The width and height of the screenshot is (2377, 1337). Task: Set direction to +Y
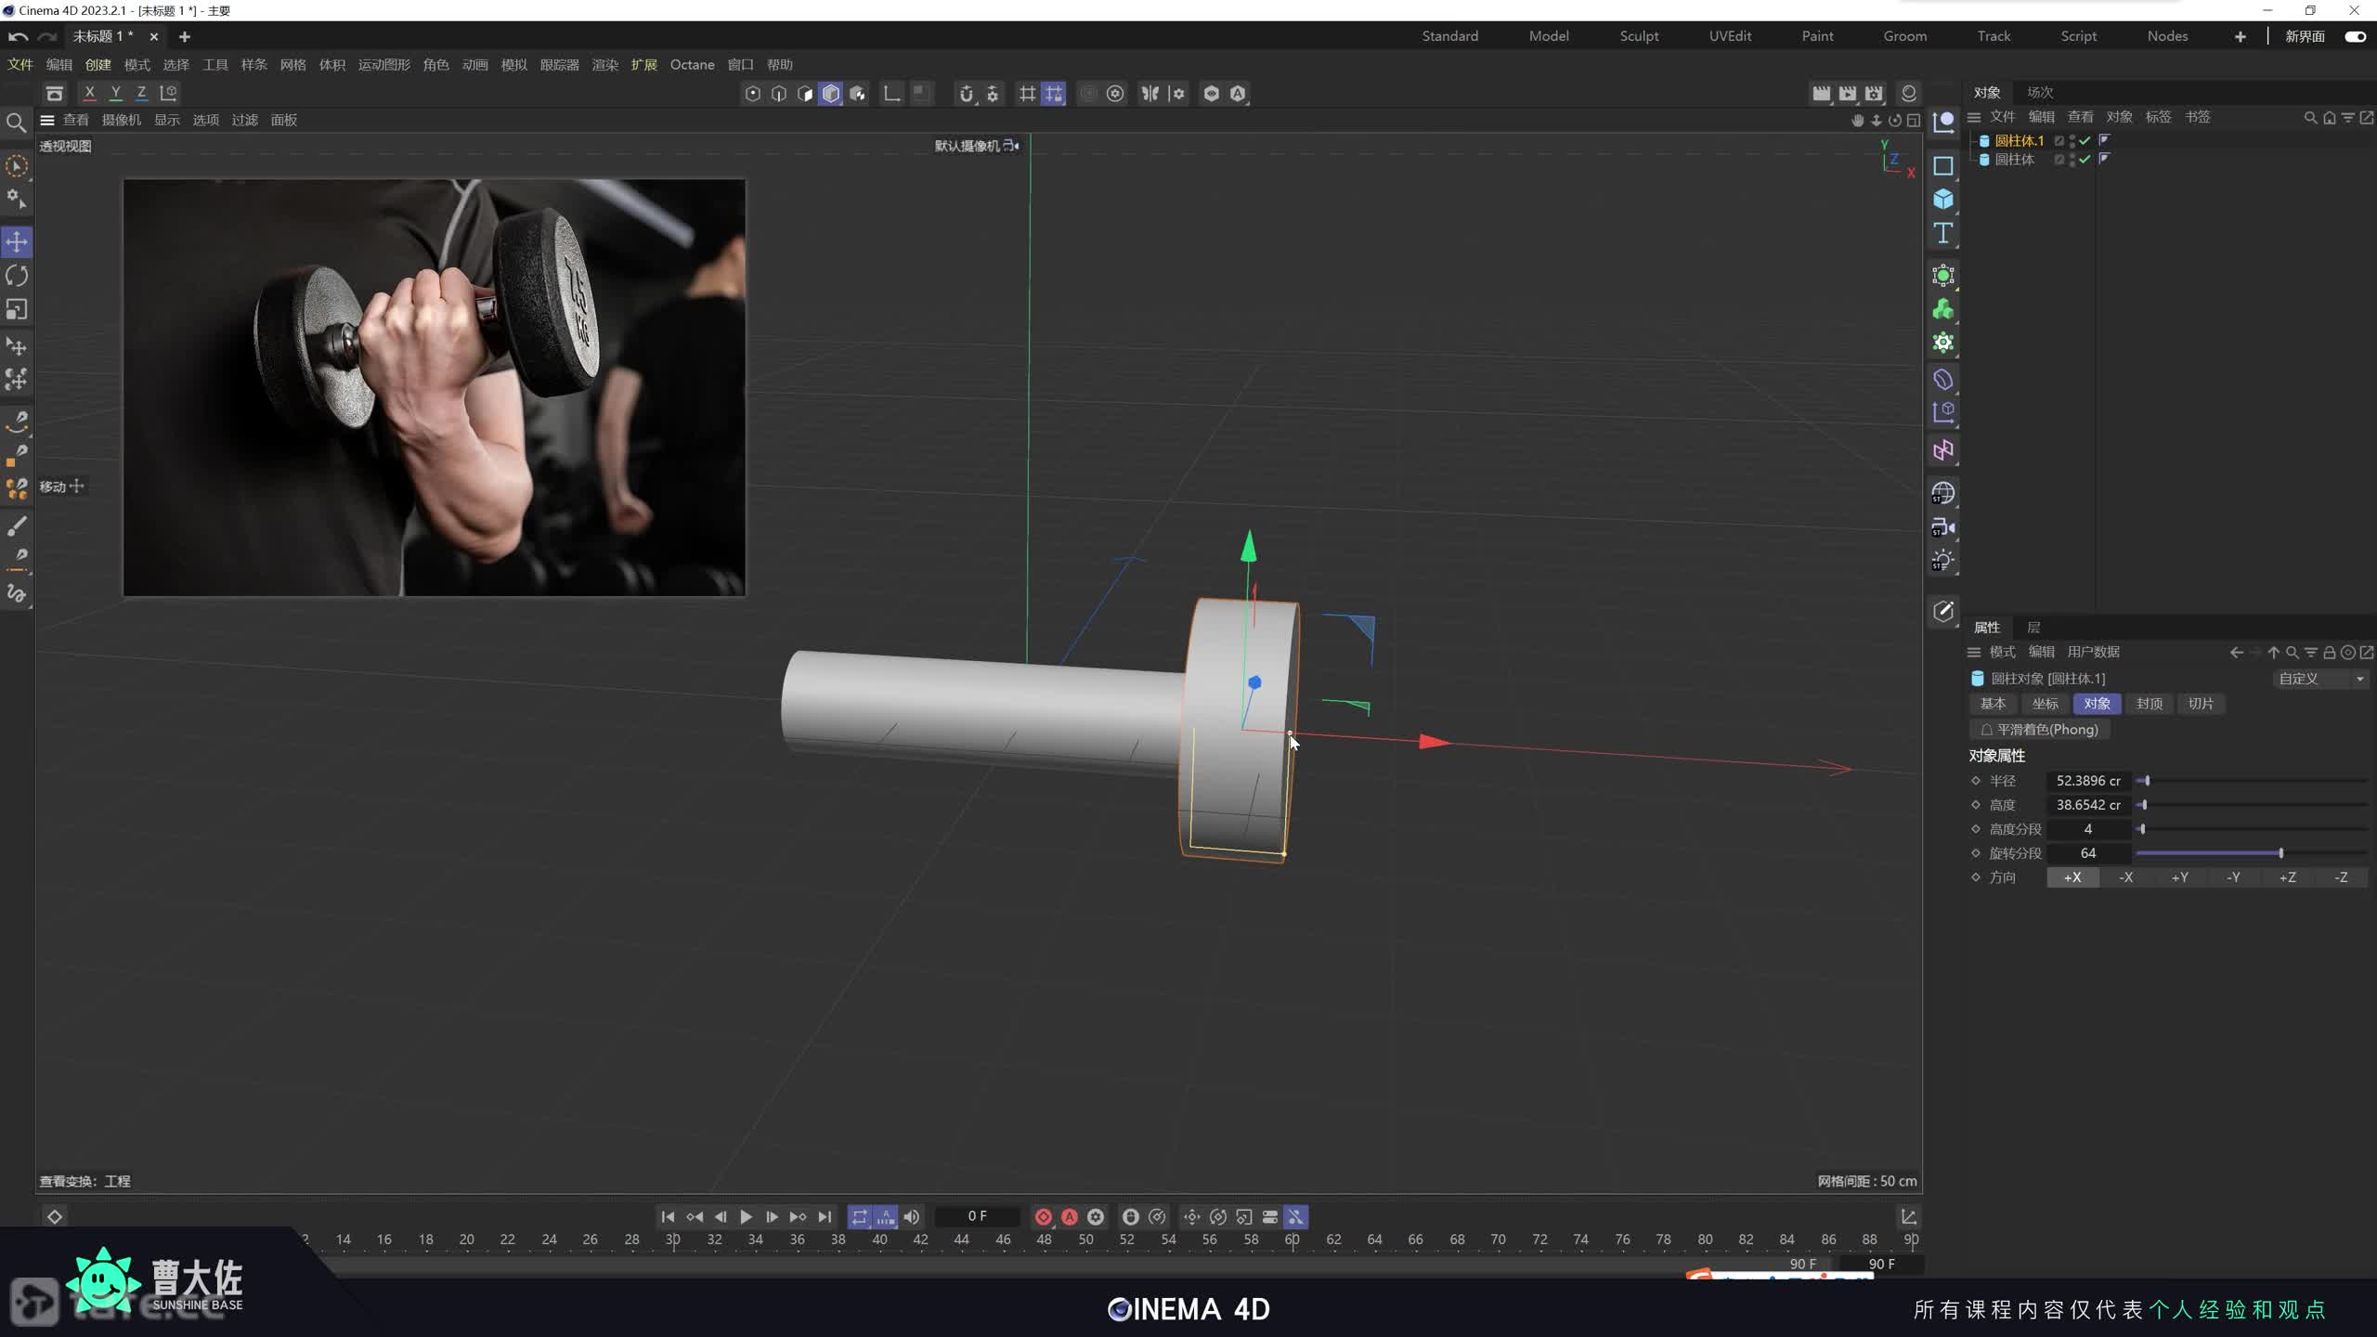2179,877
